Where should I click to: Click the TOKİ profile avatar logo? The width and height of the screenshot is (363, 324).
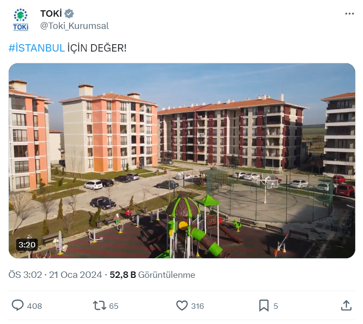(x=21, y=20)
